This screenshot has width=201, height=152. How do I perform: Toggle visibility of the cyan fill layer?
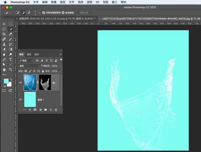[x=21, y=100]
